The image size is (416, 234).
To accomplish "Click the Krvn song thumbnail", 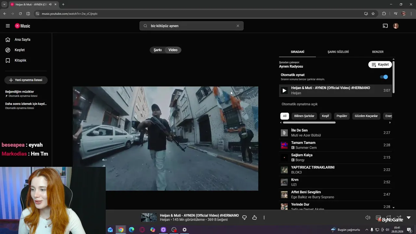I will tap(284, 182).
